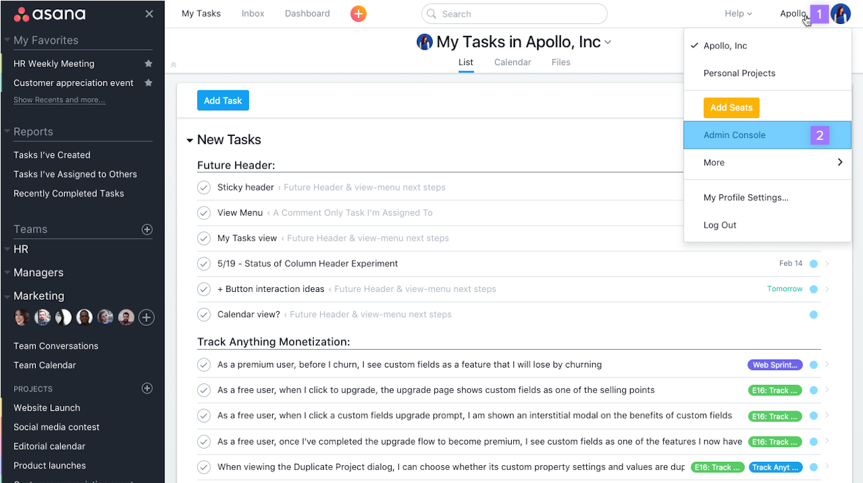Click blue dot on the 5/19 Status task

tap(813, 264)
